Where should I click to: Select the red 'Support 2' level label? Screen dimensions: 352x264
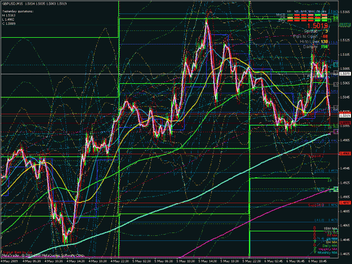tap(316, 156)
